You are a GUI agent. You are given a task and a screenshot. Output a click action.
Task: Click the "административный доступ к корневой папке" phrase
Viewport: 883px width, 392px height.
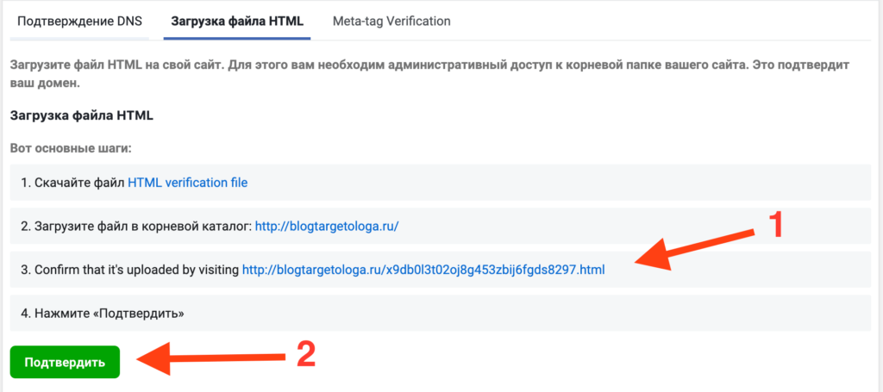point(519,65)
